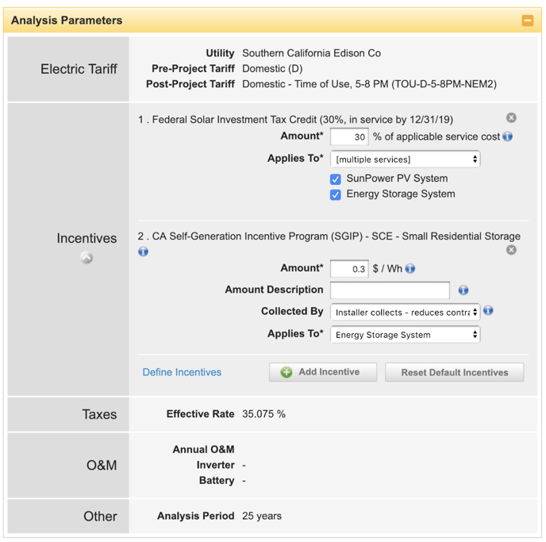Viewport: 546px width, 542px height.
Task: Expand the SGIP Applies To Energy Storage dropdown
Action: click(x=405, y=335)
